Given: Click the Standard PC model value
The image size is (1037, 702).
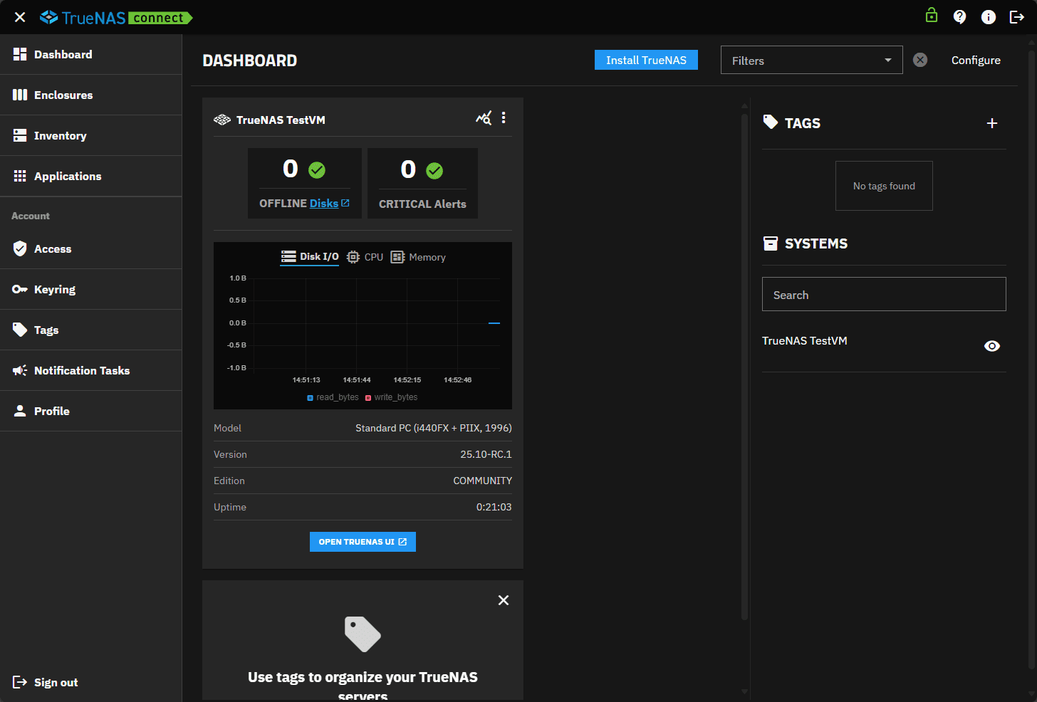Looking at the screenshot, I should [434, 428].
